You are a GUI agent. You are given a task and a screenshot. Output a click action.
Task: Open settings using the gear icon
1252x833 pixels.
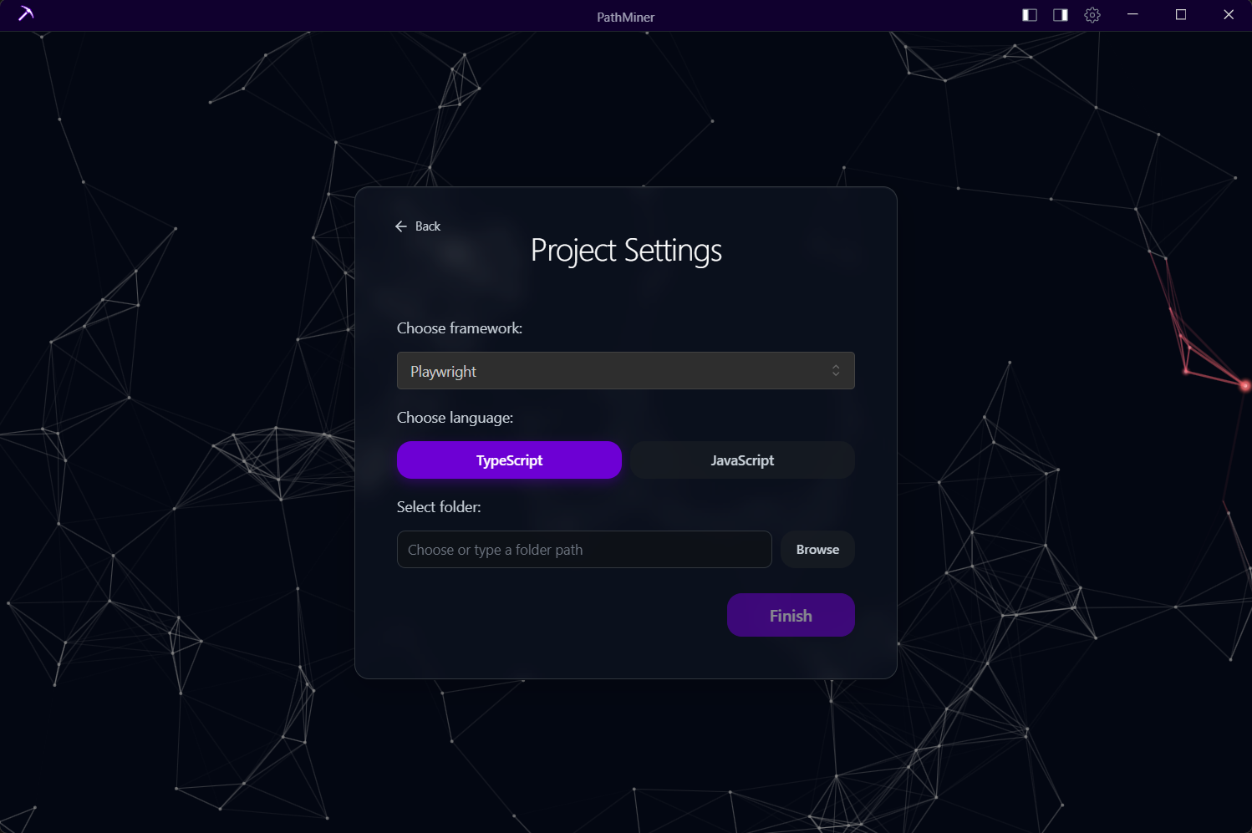click(1092, 14)
